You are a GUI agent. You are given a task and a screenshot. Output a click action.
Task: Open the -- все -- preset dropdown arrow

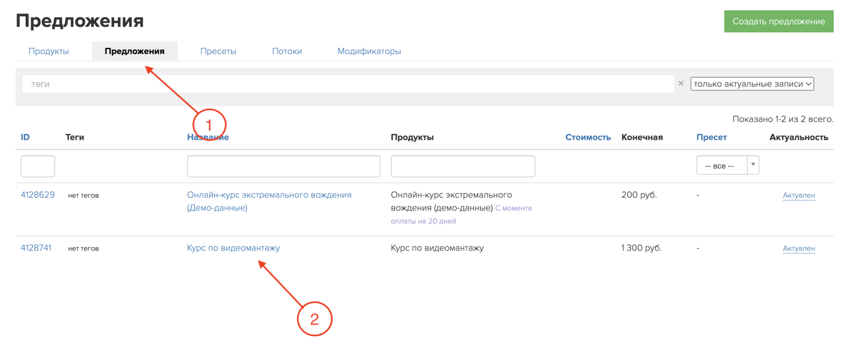[752, 165]
